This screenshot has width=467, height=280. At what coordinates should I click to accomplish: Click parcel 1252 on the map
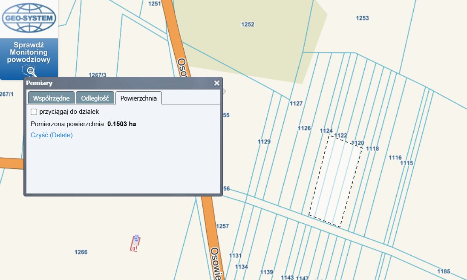click(x=248, y=24)
